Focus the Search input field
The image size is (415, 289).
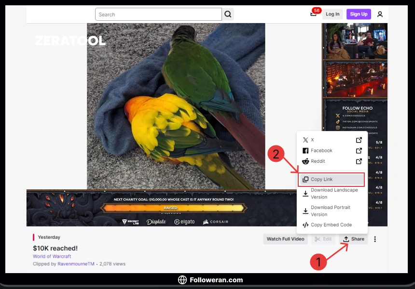158,14
